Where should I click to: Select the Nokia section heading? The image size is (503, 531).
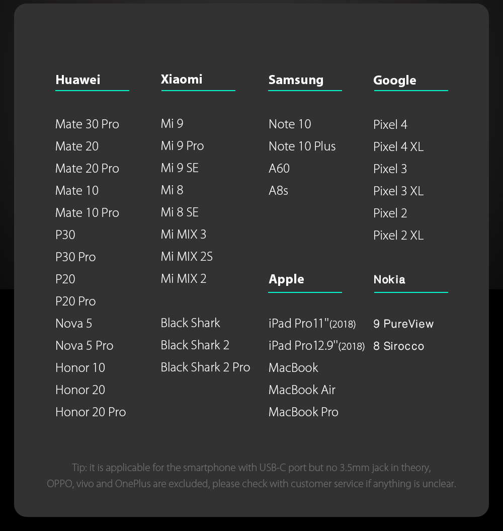coord(389,279)
